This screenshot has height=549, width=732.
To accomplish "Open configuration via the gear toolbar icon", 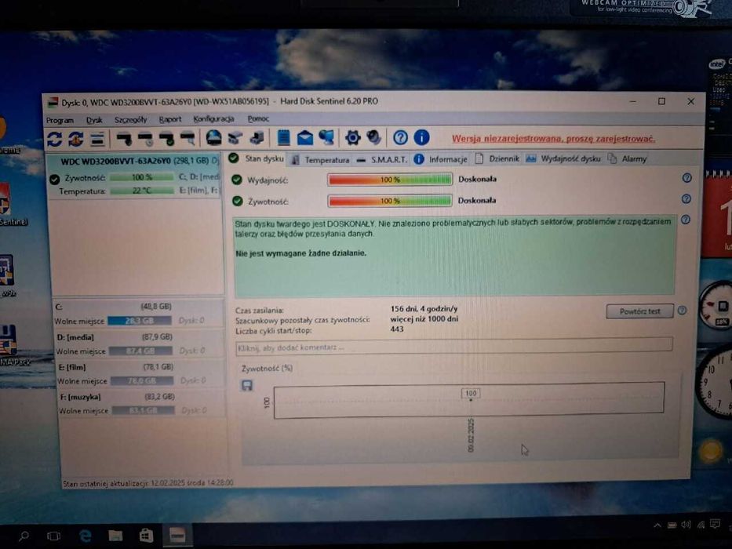I will click(353, 137).
